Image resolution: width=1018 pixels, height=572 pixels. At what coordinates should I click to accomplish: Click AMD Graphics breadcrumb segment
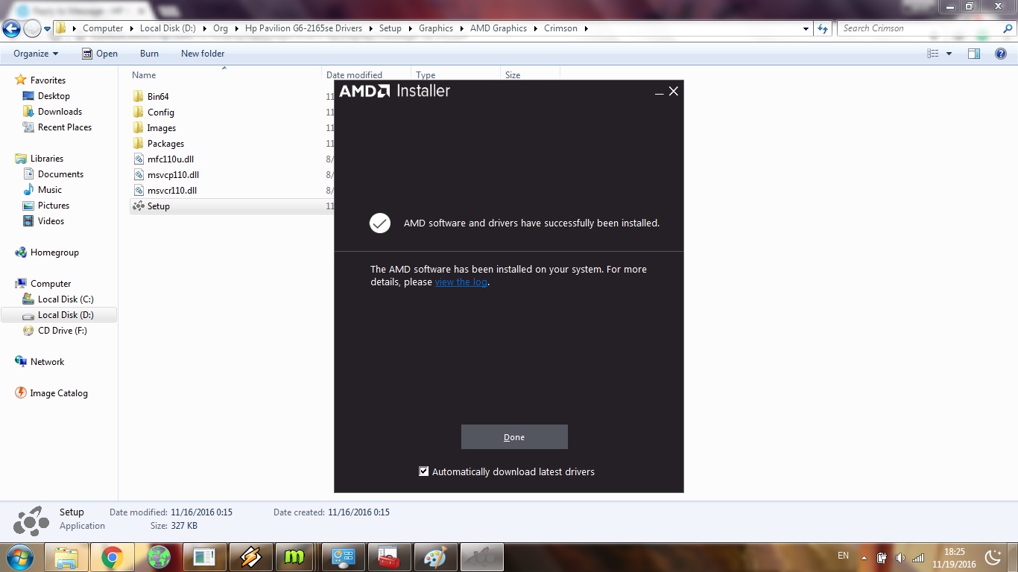click(x=499, y=28)
